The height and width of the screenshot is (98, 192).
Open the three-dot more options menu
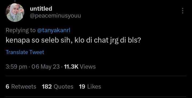pyautogui.click(x=183, y=11)
